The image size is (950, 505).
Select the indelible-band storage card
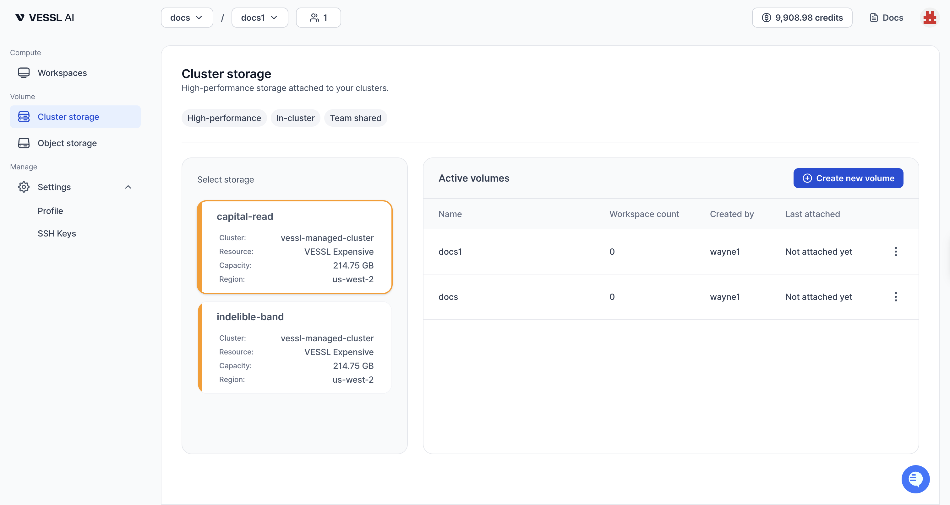(294, 347)
